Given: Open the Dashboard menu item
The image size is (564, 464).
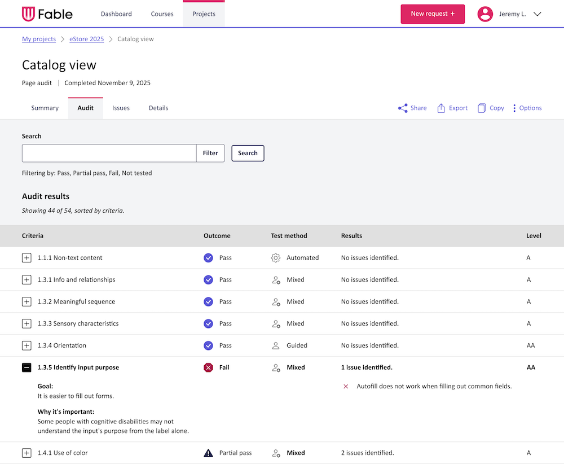Looking at the screenshot, I should 116,14.
